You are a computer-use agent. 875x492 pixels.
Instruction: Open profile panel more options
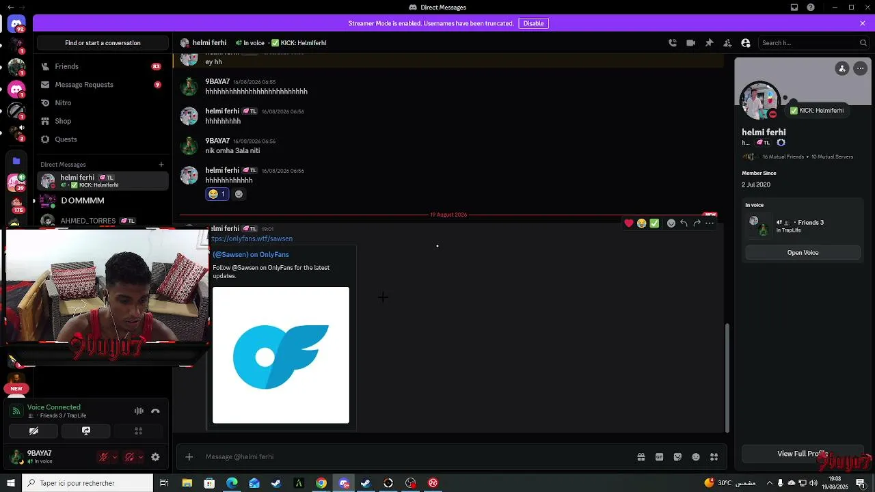[860, 68]
